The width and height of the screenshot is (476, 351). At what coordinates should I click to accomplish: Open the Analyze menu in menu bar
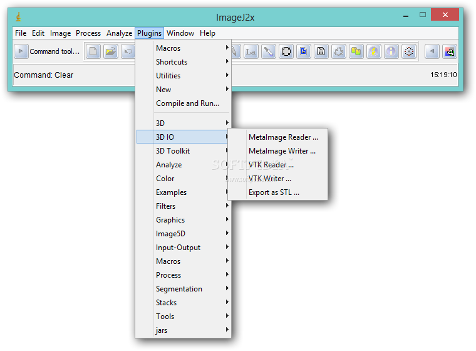(x=119, y=33)
